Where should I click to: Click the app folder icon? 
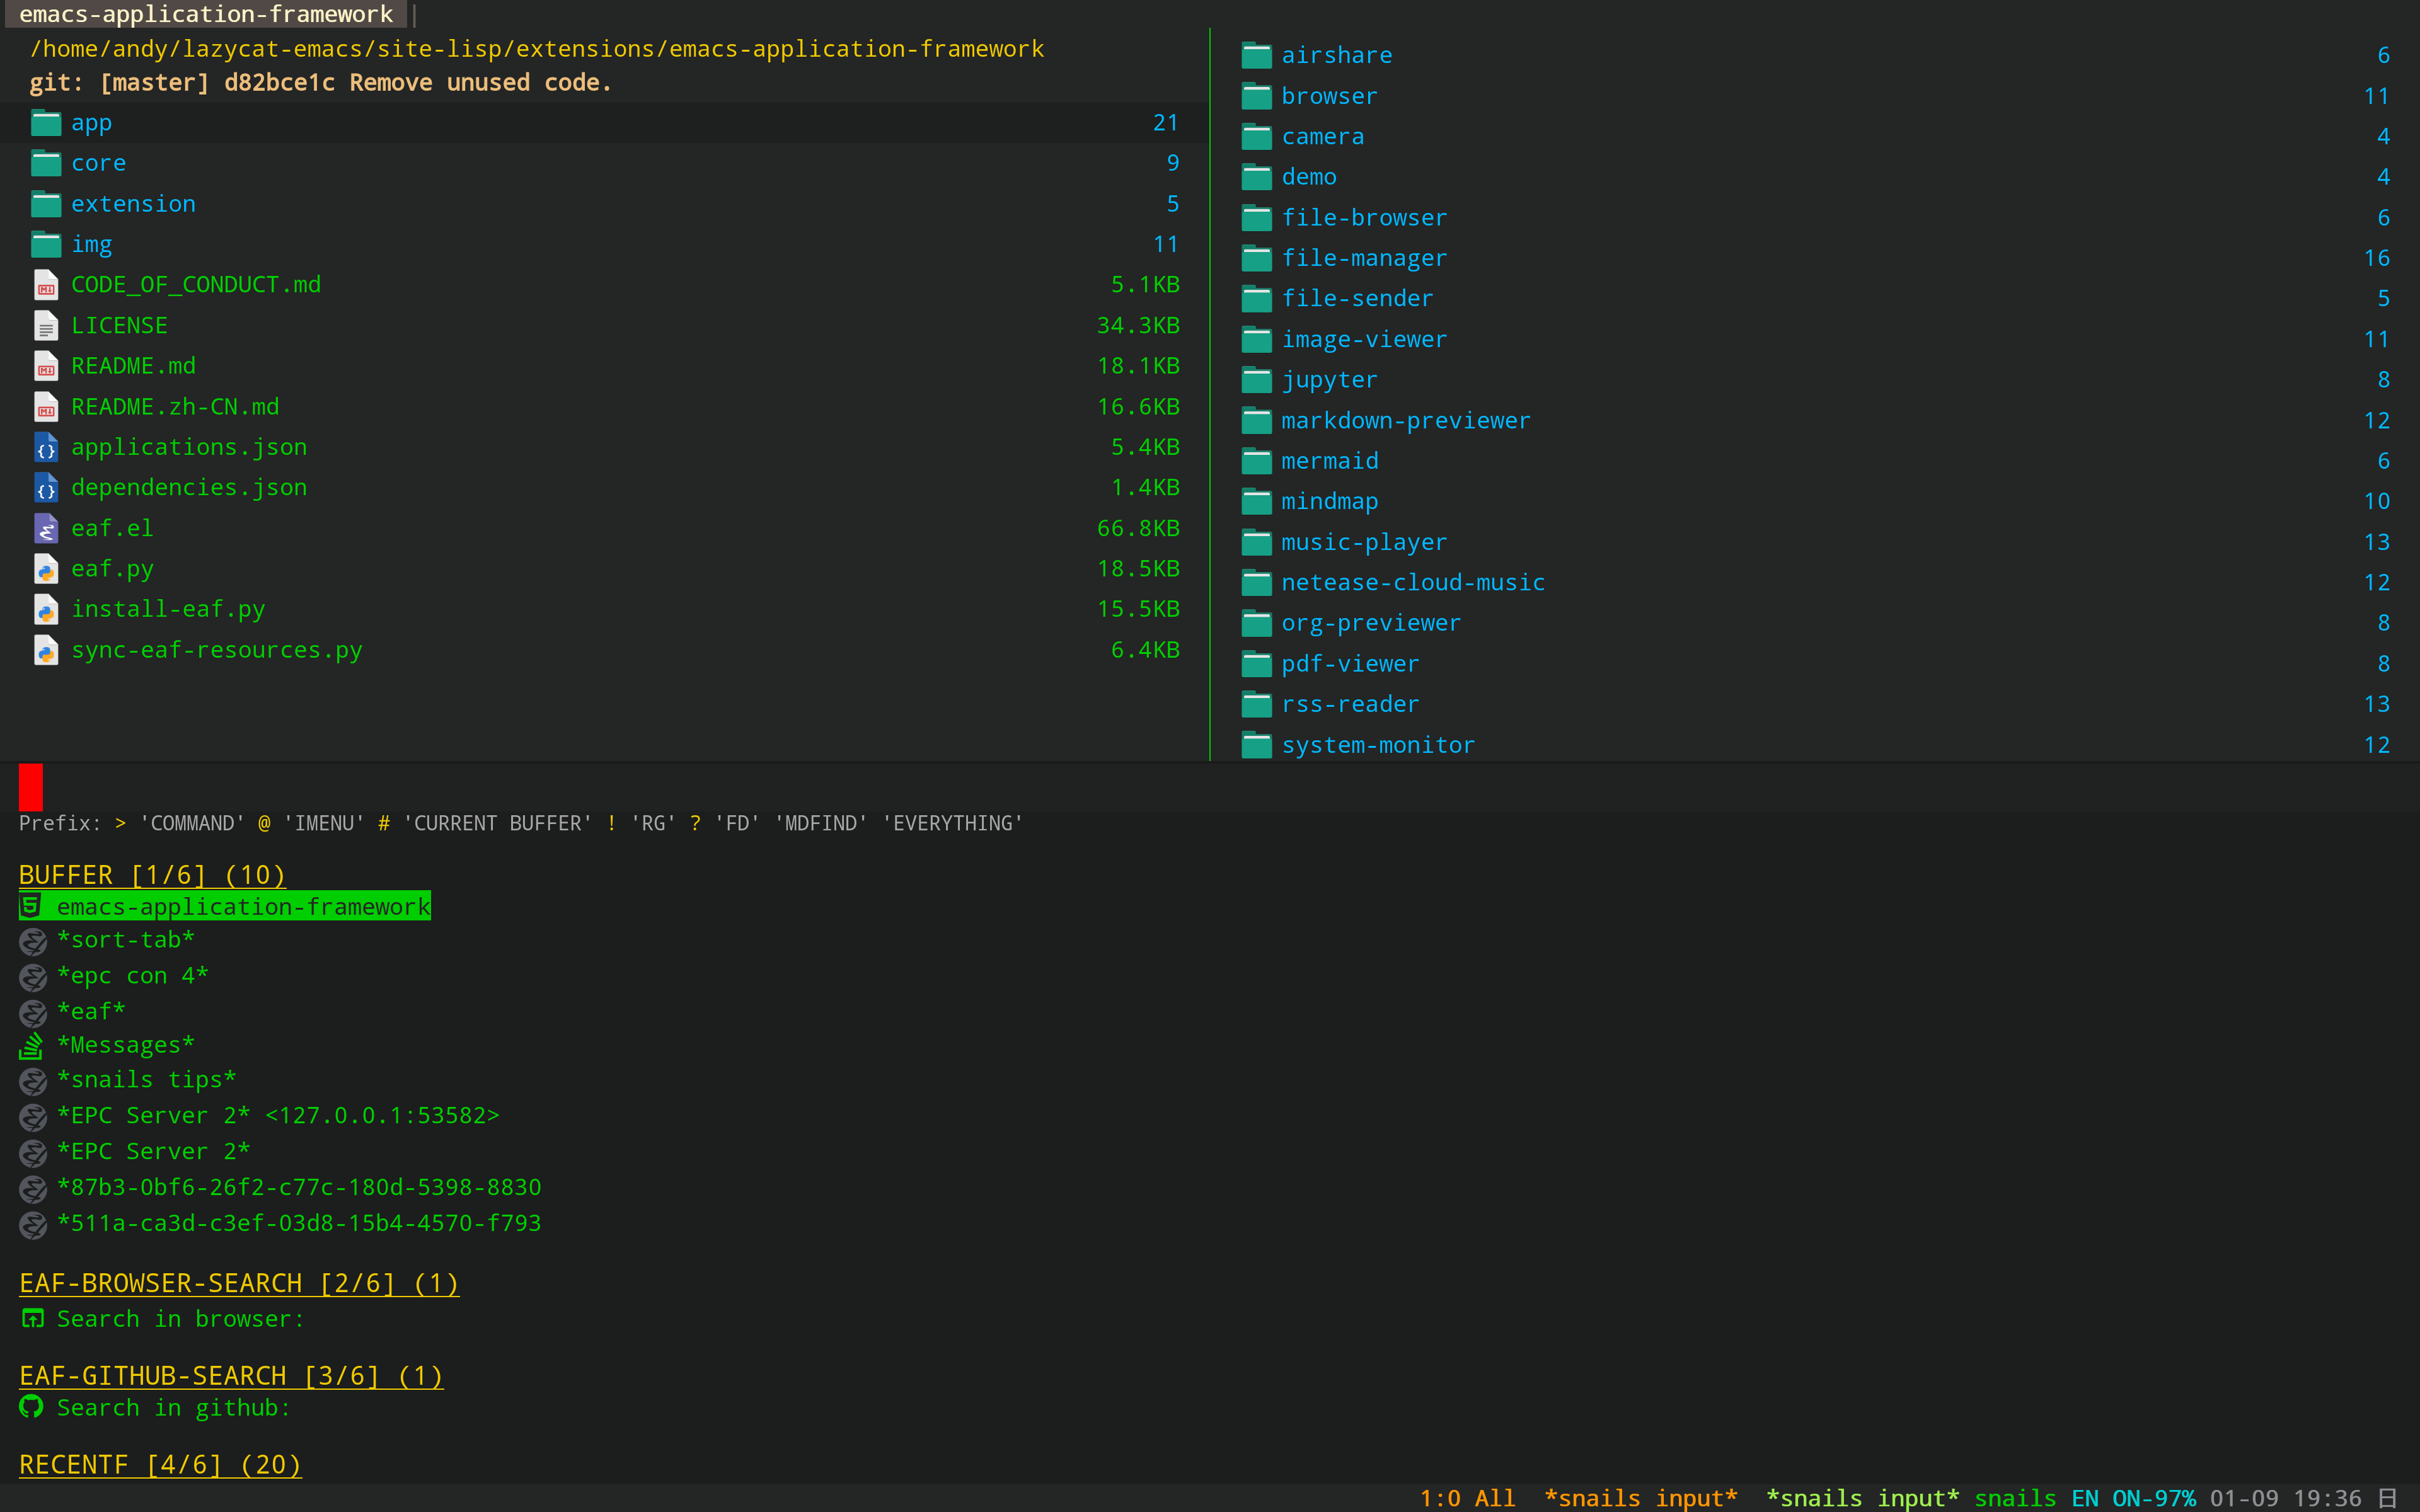click(46, 123)
